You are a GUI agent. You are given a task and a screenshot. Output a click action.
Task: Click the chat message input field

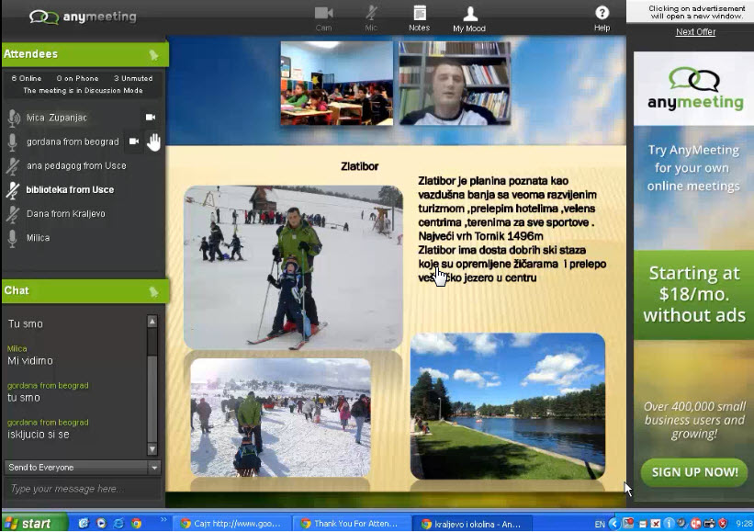coord(78,489)
